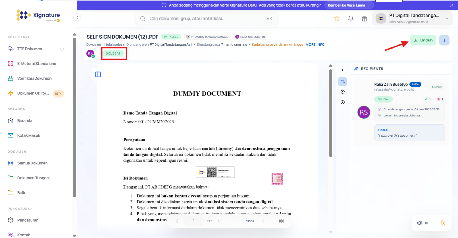Screen dimensions: 458x238
Task: Click the favorites star icon
Action: [337, 19]
